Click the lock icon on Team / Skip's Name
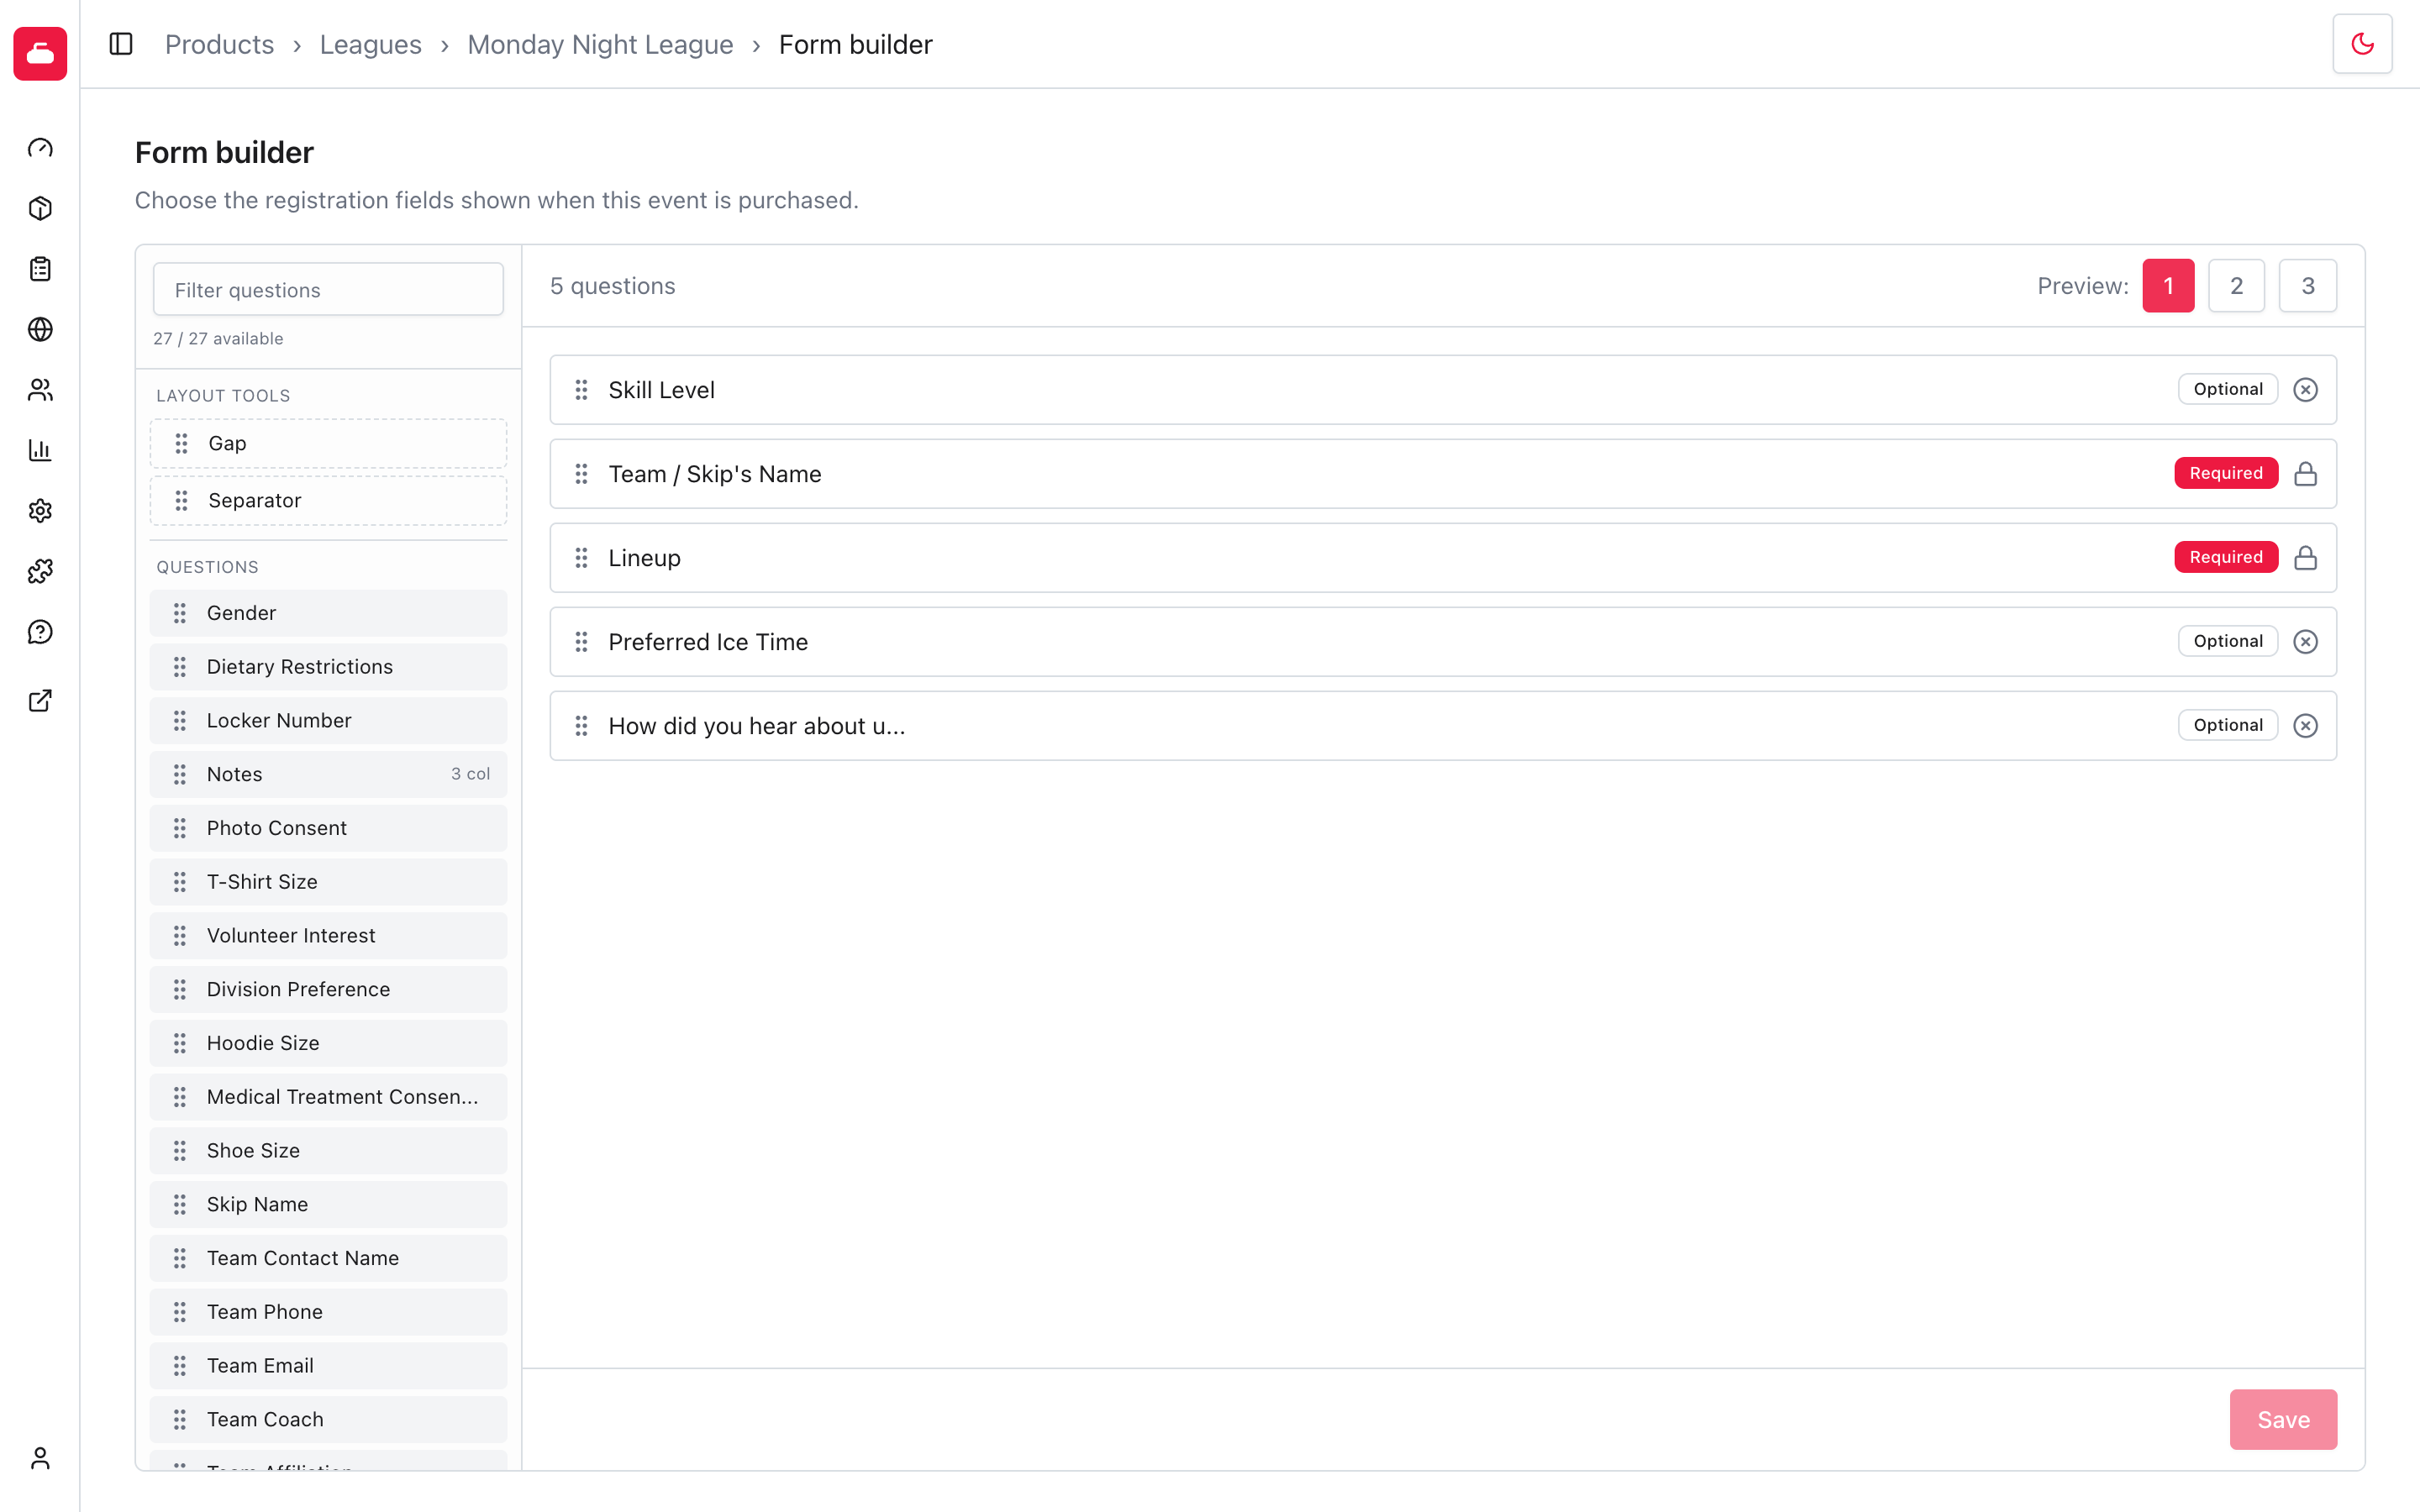Image resolution: width=2420 pixels, height=1512 pixels. point(2305,474)
